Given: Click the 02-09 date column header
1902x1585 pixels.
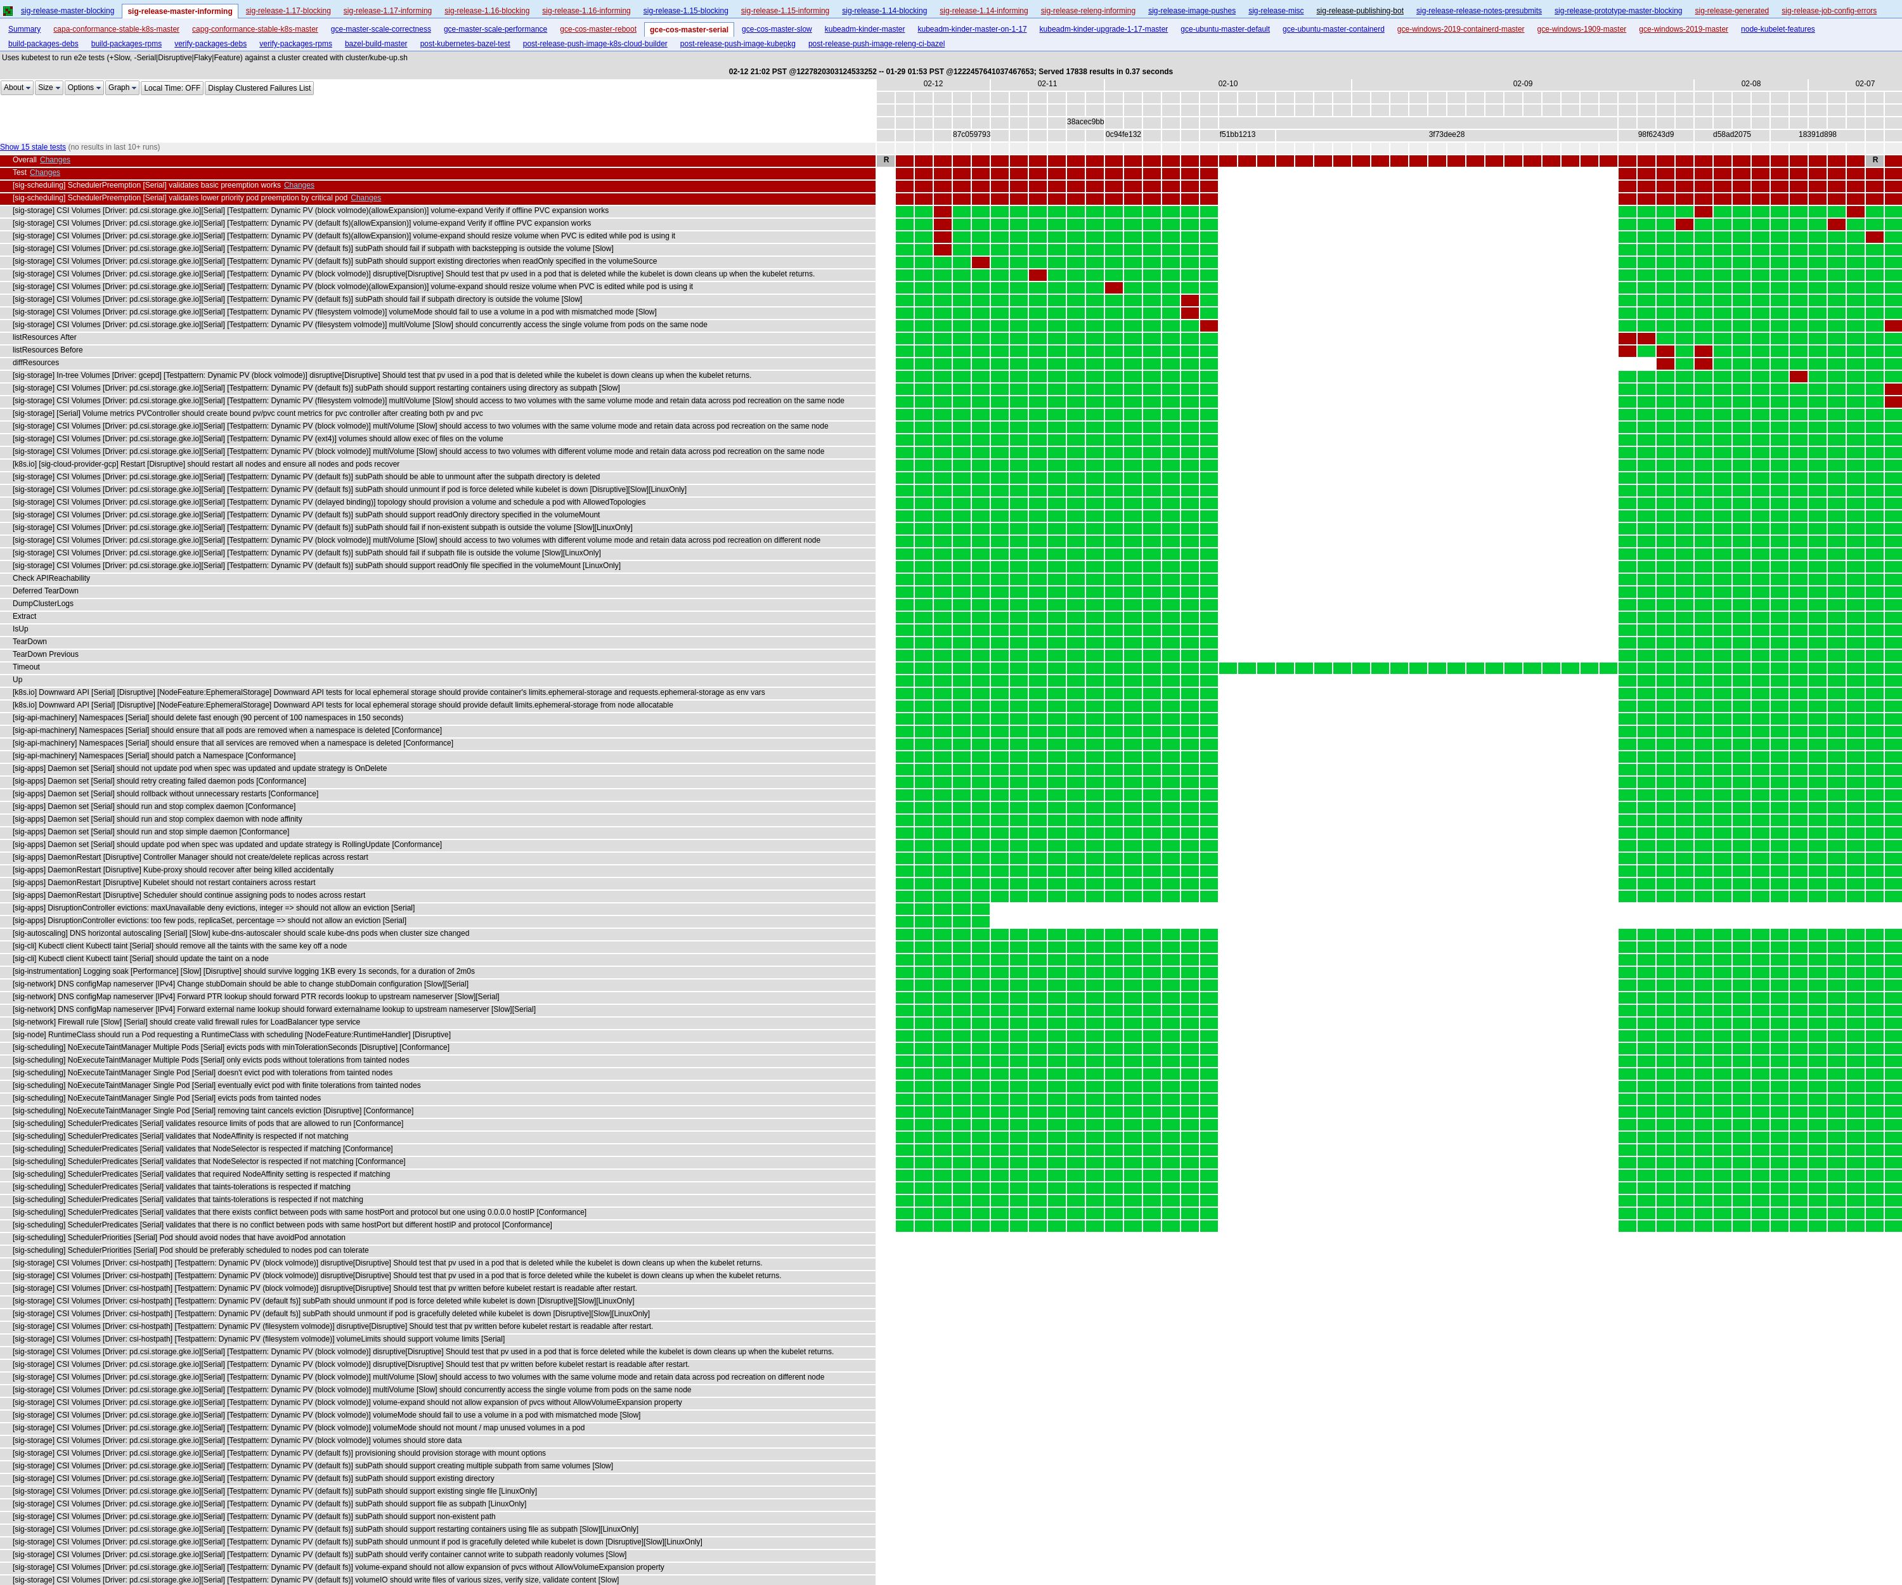Looking at the screenshot, I should click(x=1522, y=83).
